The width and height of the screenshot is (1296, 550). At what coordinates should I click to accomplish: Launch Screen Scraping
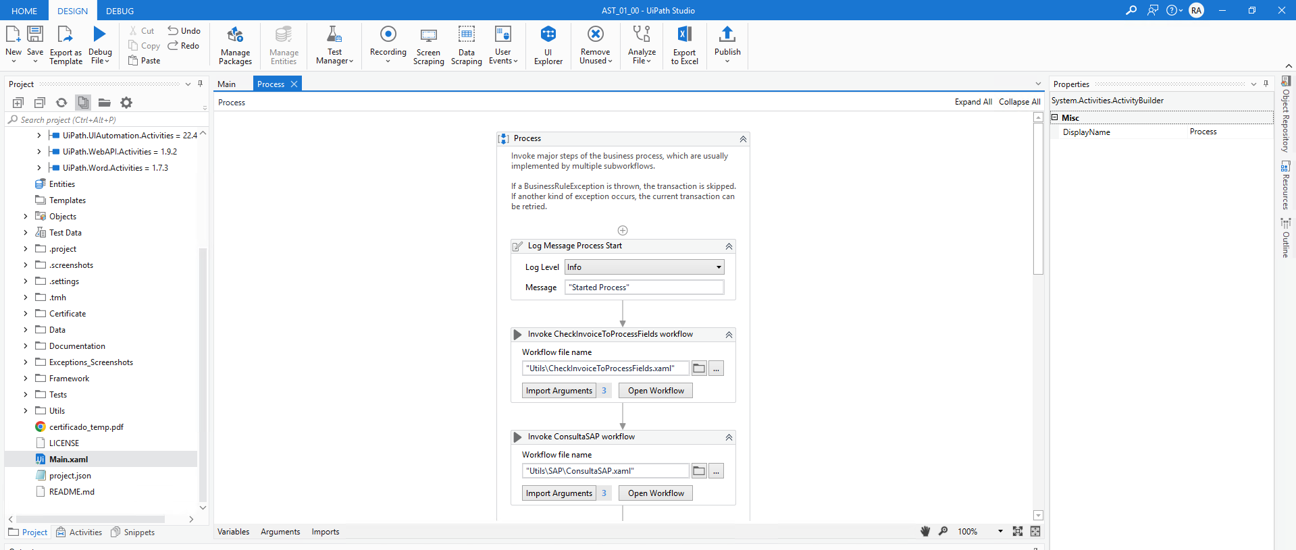click(428, 45)
